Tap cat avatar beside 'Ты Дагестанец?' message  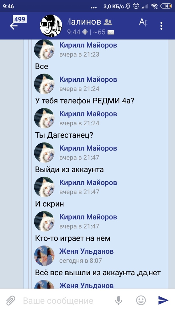pyautogui.click(x=44, y=118)
